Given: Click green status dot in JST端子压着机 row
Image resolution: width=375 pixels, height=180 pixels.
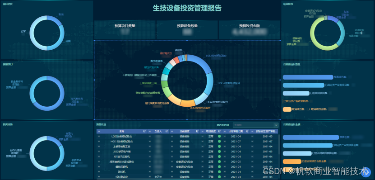Looking at the screenshot, I should (x=219, y=156).
